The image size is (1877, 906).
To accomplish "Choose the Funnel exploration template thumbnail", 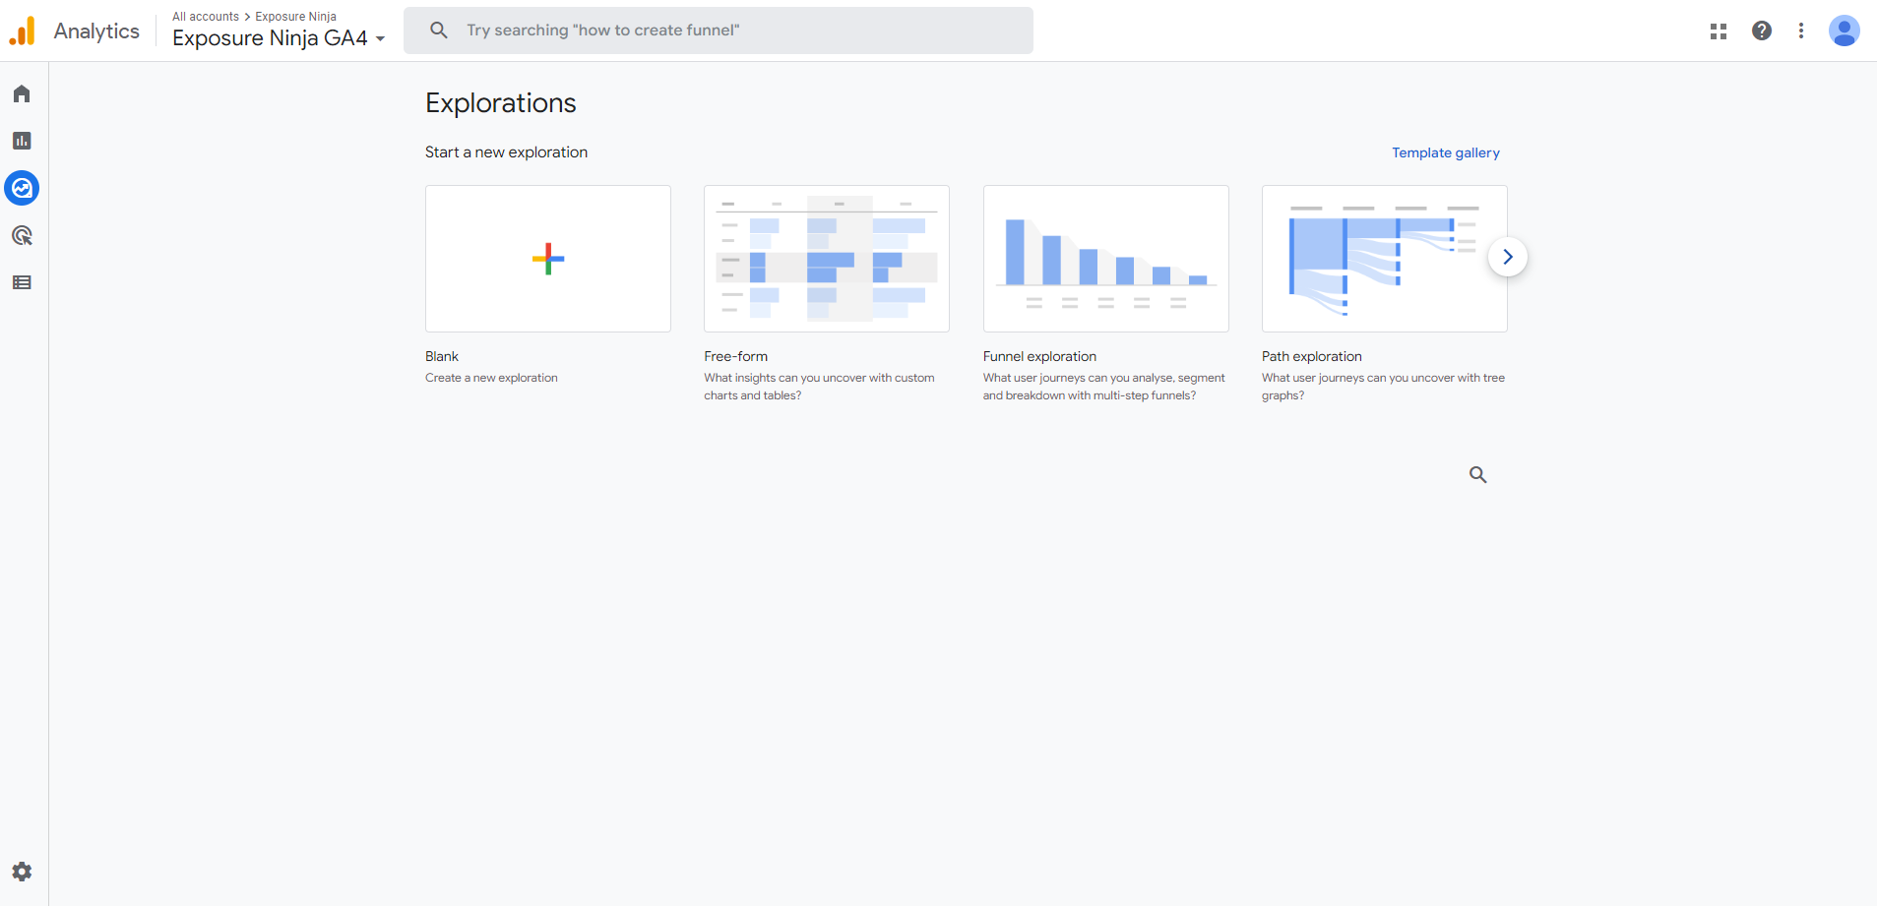I will [x=1105, y=259].
